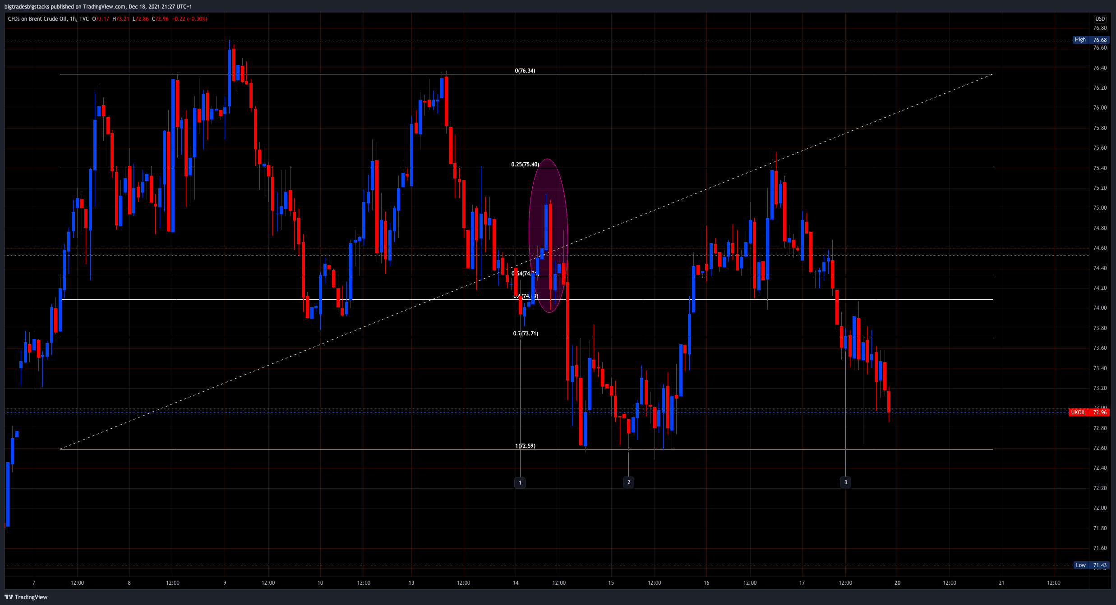Click the UKOIL 72.96 current price tag
This screenshot has height=605, width=1116.
(1088, 412)
